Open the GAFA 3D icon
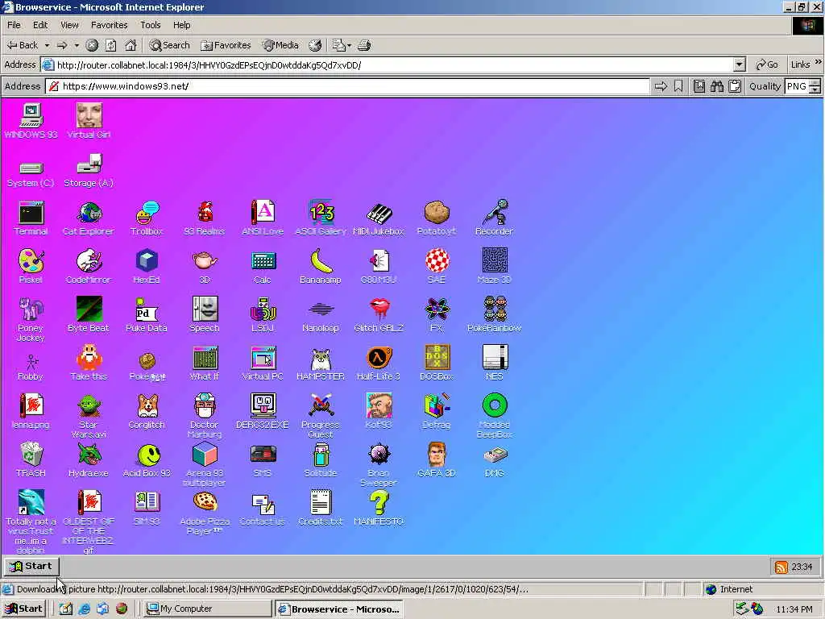Viewport: 825px width, 619px height. 436,460
